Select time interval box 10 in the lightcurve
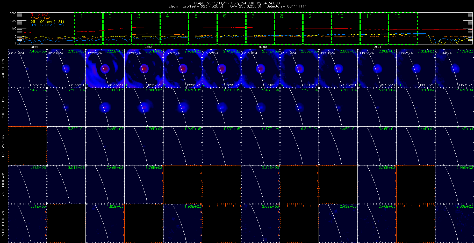Image resolution: width=474 pixels, height=243 pixels. tap(346, 28)
